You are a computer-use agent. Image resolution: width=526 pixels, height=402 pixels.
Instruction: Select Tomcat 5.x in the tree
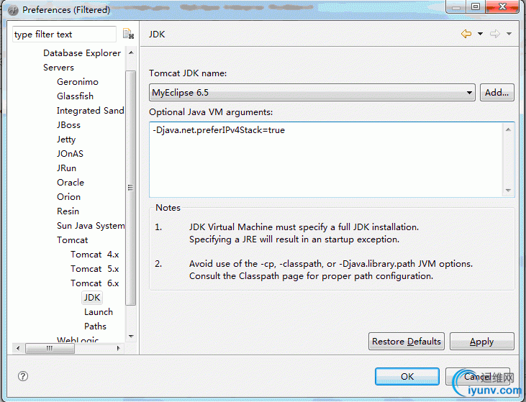(x=94, y=269)
